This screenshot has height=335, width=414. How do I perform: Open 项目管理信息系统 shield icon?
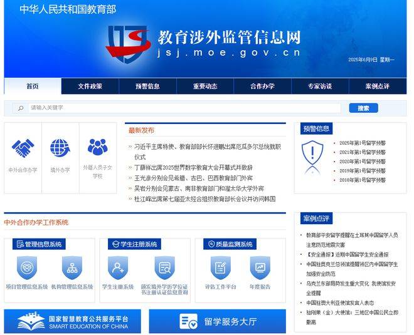coord(27,268)
